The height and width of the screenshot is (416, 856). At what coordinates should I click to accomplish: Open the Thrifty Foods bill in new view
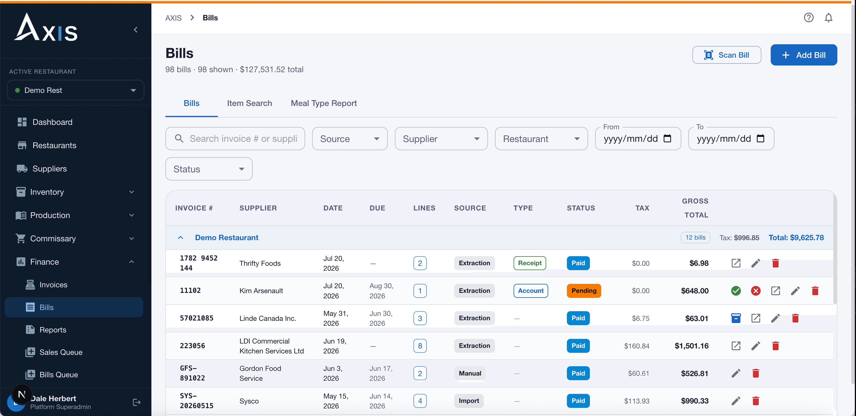pos(736,263)
